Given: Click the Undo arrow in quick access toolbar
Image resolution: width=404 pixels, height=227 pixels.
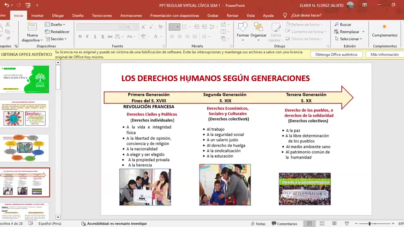Looking at the screenshot, I should [x=7, y=5].
